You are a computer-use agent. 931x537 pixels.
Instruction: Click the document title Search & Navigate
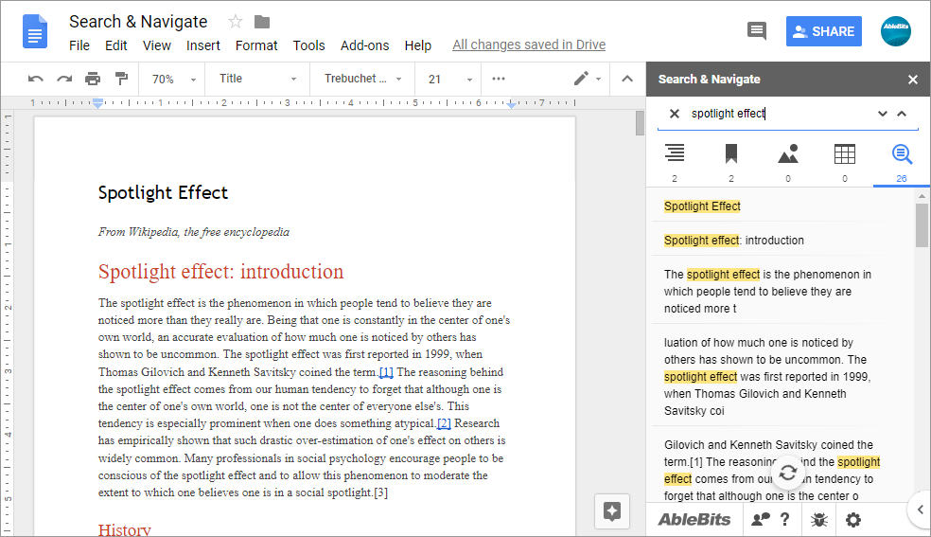tap(138, 22)
